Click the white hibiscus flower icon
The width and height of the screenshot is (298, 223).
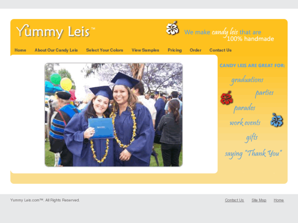(173, 28)
